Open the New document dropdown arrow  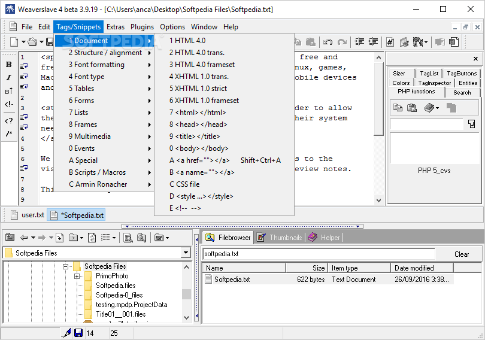(x=23, y=42)
